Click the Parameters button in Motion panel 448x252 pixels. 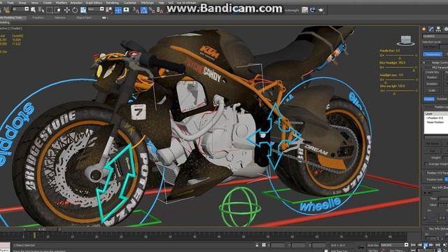(433, 55)
